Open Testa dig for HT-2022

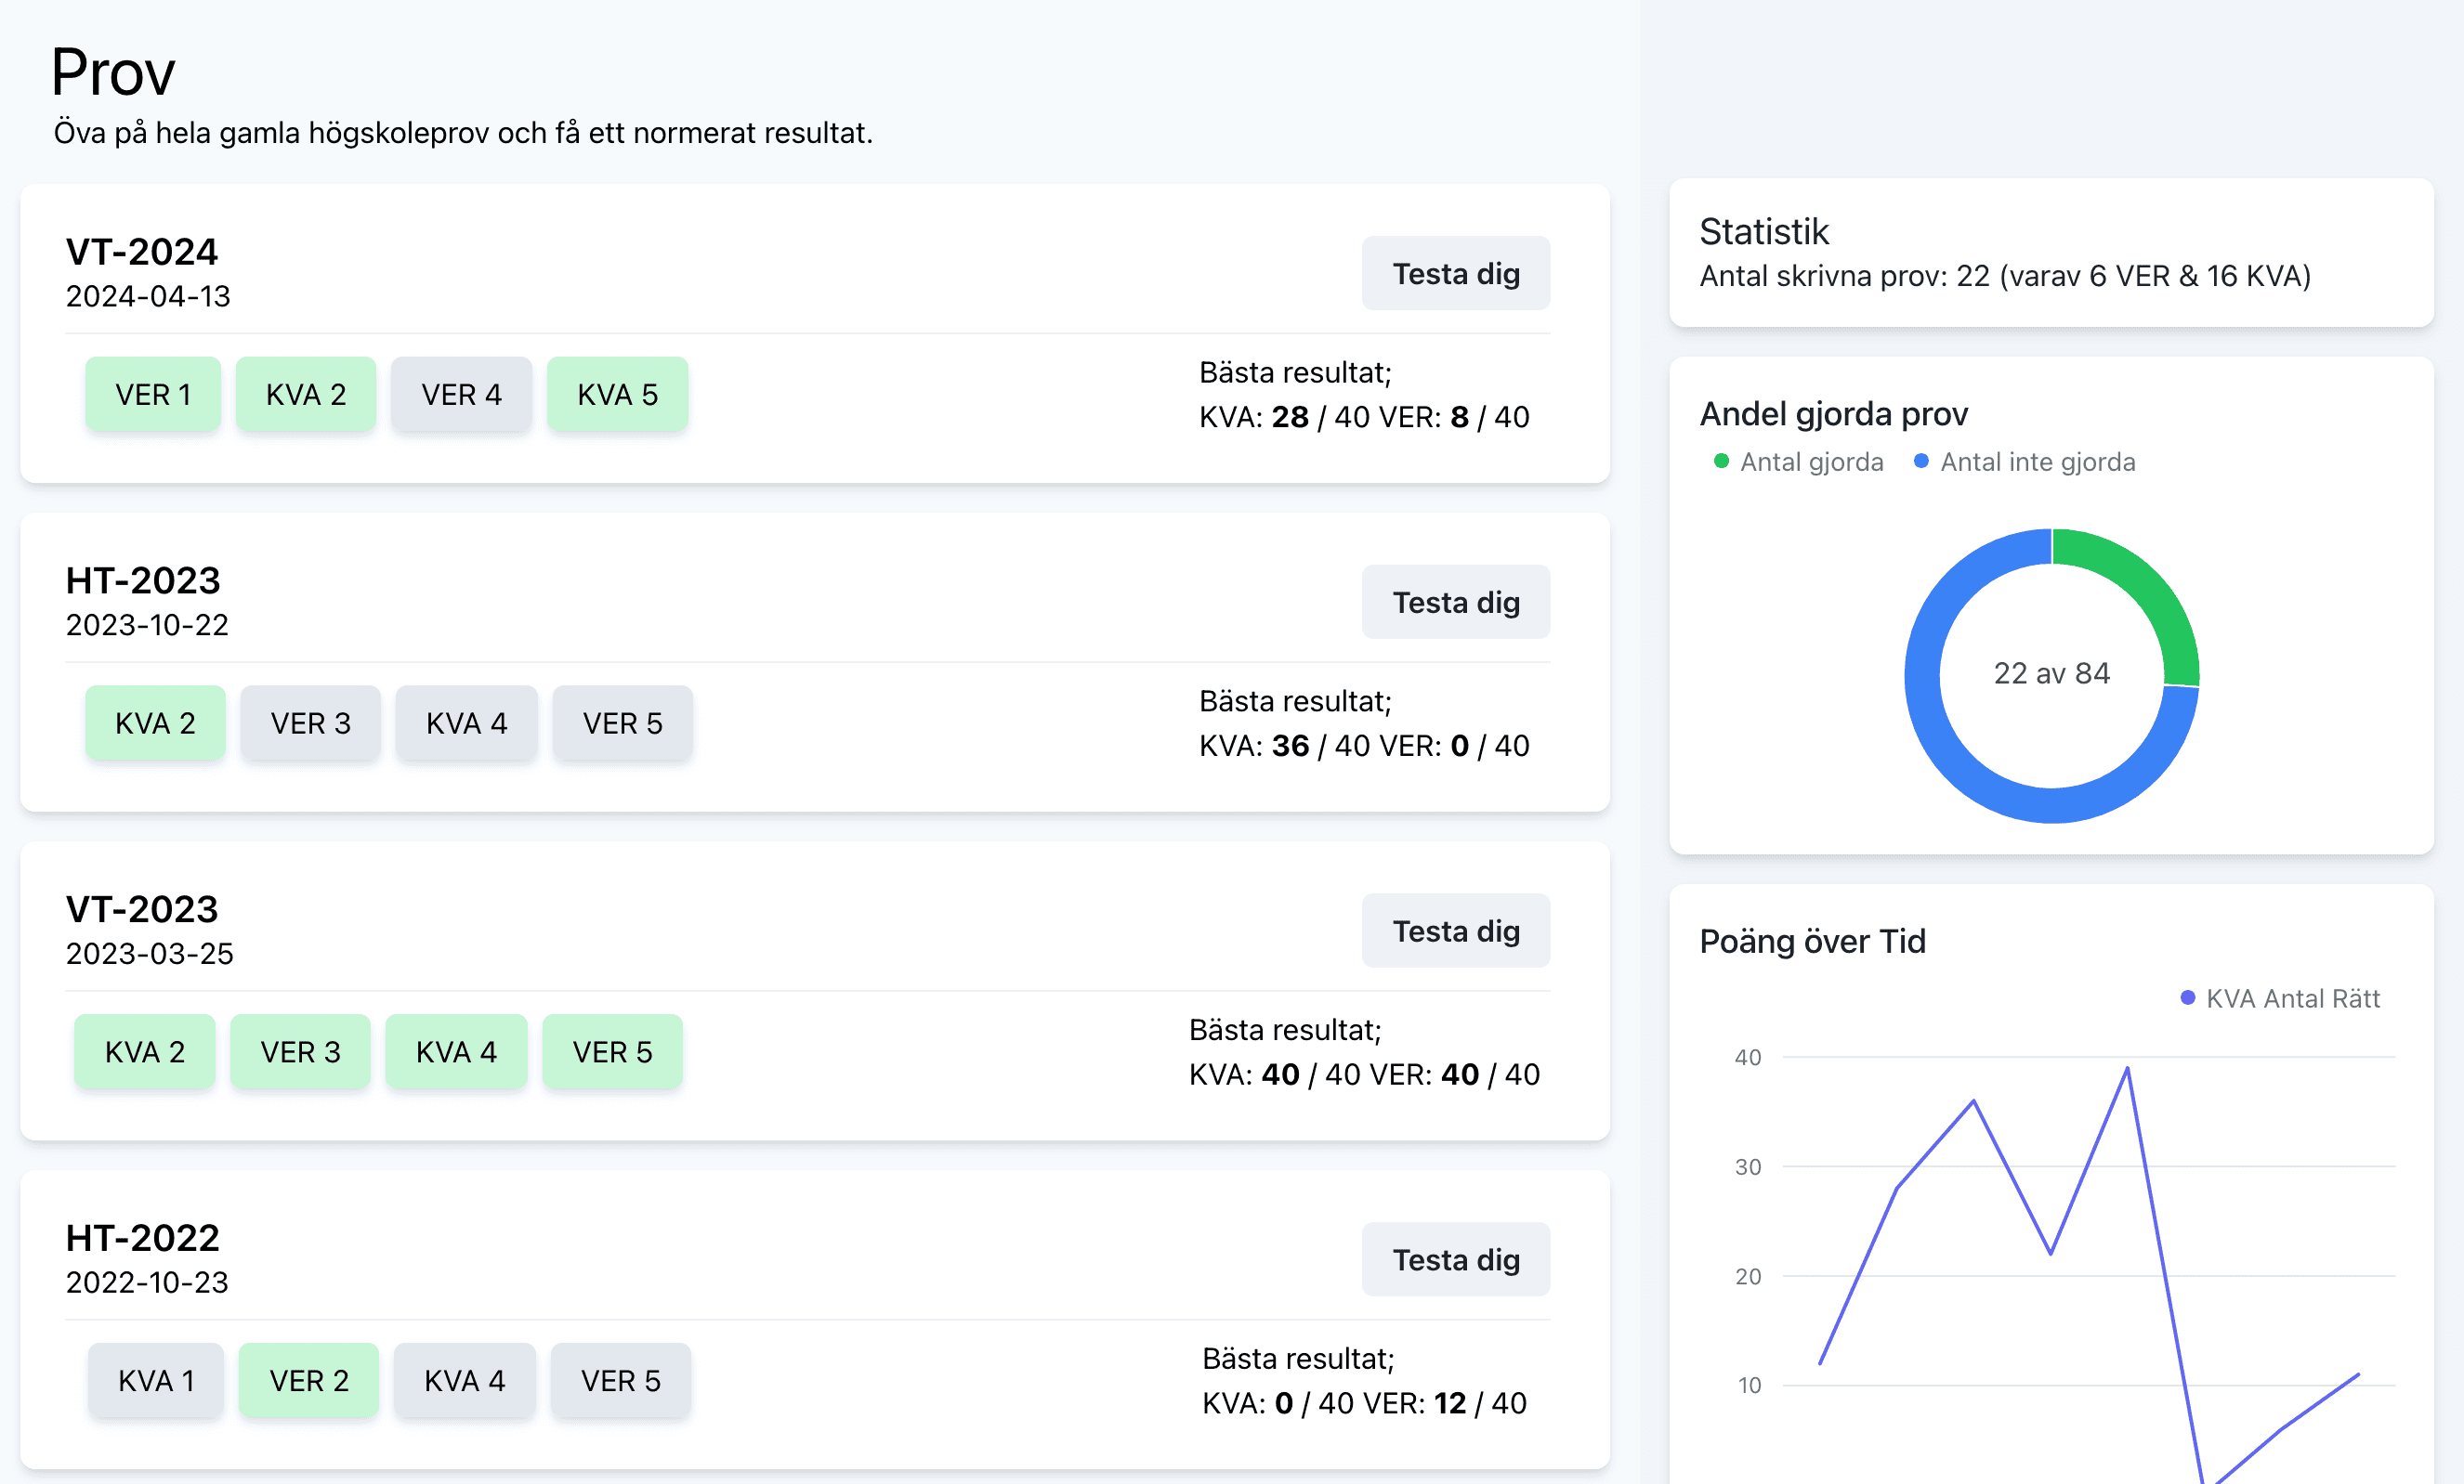pos(1455,1259)
